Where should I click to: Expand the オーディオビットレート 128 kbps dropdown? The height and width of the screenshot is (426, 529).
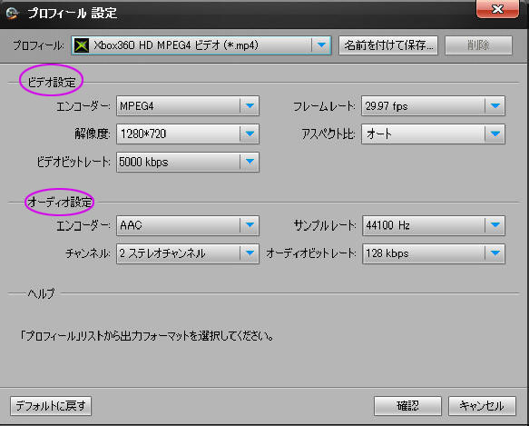495,253
